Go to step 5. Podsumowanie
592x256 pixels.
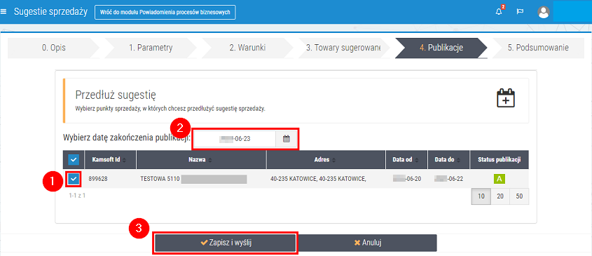[538, 48]
